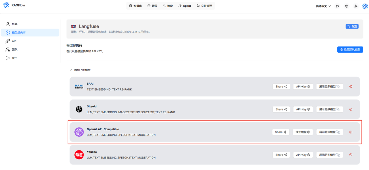Select 登出 in sidebar
369x170 pixels.
coord(30,58)
